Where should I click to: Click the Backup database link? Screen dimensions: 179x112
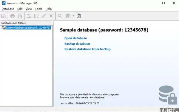pos(77,44)
